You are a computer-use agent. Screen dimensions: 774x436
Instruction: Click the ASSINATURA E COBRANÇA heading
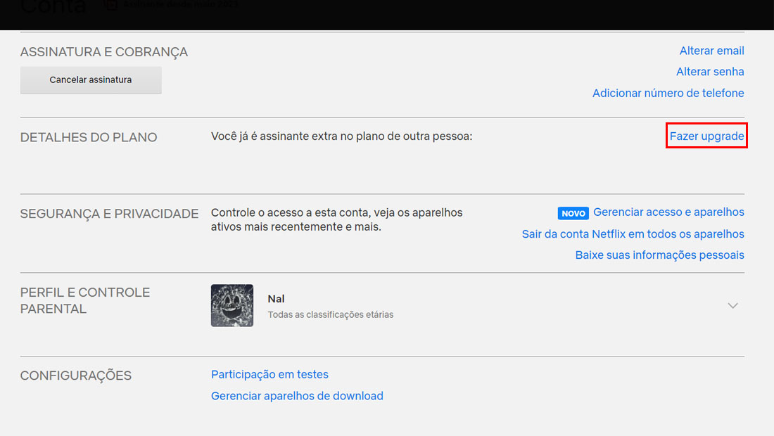tap(103, 52)
